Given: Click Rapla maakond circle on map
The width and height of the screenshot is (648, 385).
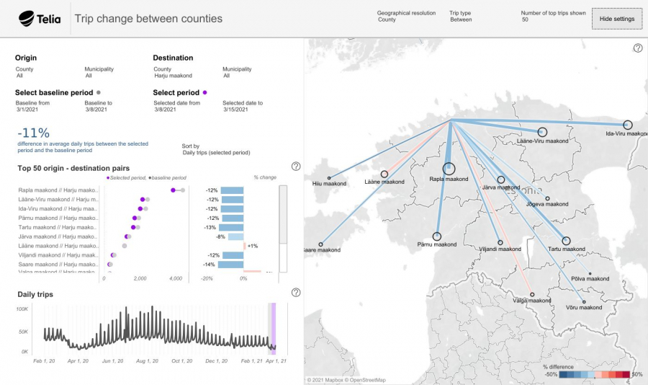Looking at the screenshot, I should pyautogui.click(x=449, y=169).
